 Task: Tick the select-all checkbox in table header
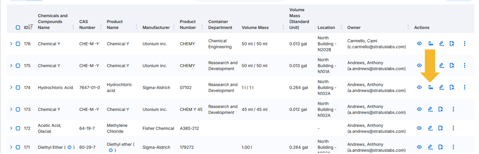(x=18, y=28)
